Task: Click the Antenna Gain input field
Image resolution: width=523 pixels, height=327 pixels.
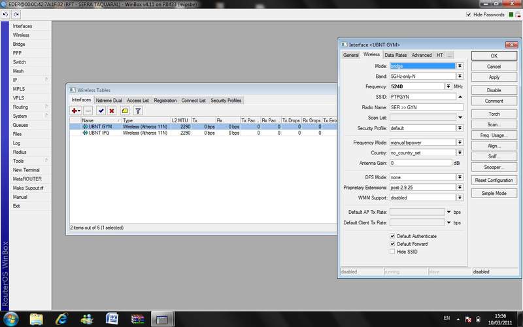Action: click(x=420, y=163)
